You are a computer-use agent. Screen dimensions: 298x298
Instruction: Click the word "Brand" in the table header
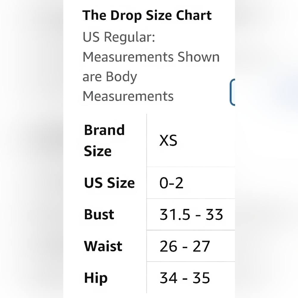pyautogui.click(x=104, y=130)
